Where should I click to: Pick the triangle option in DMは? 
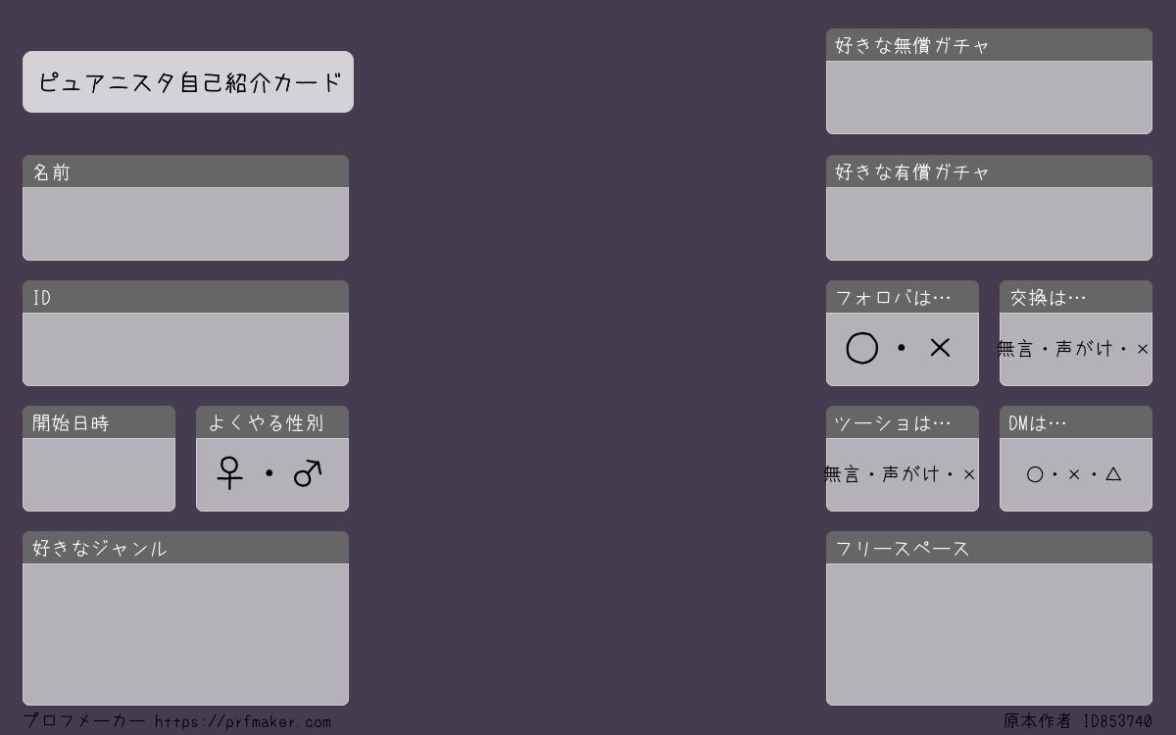tap(1113, 473)
